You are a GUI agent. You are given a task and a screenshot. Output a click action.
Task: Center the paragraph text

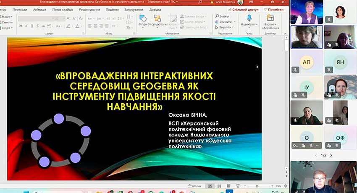pos(95,26)
